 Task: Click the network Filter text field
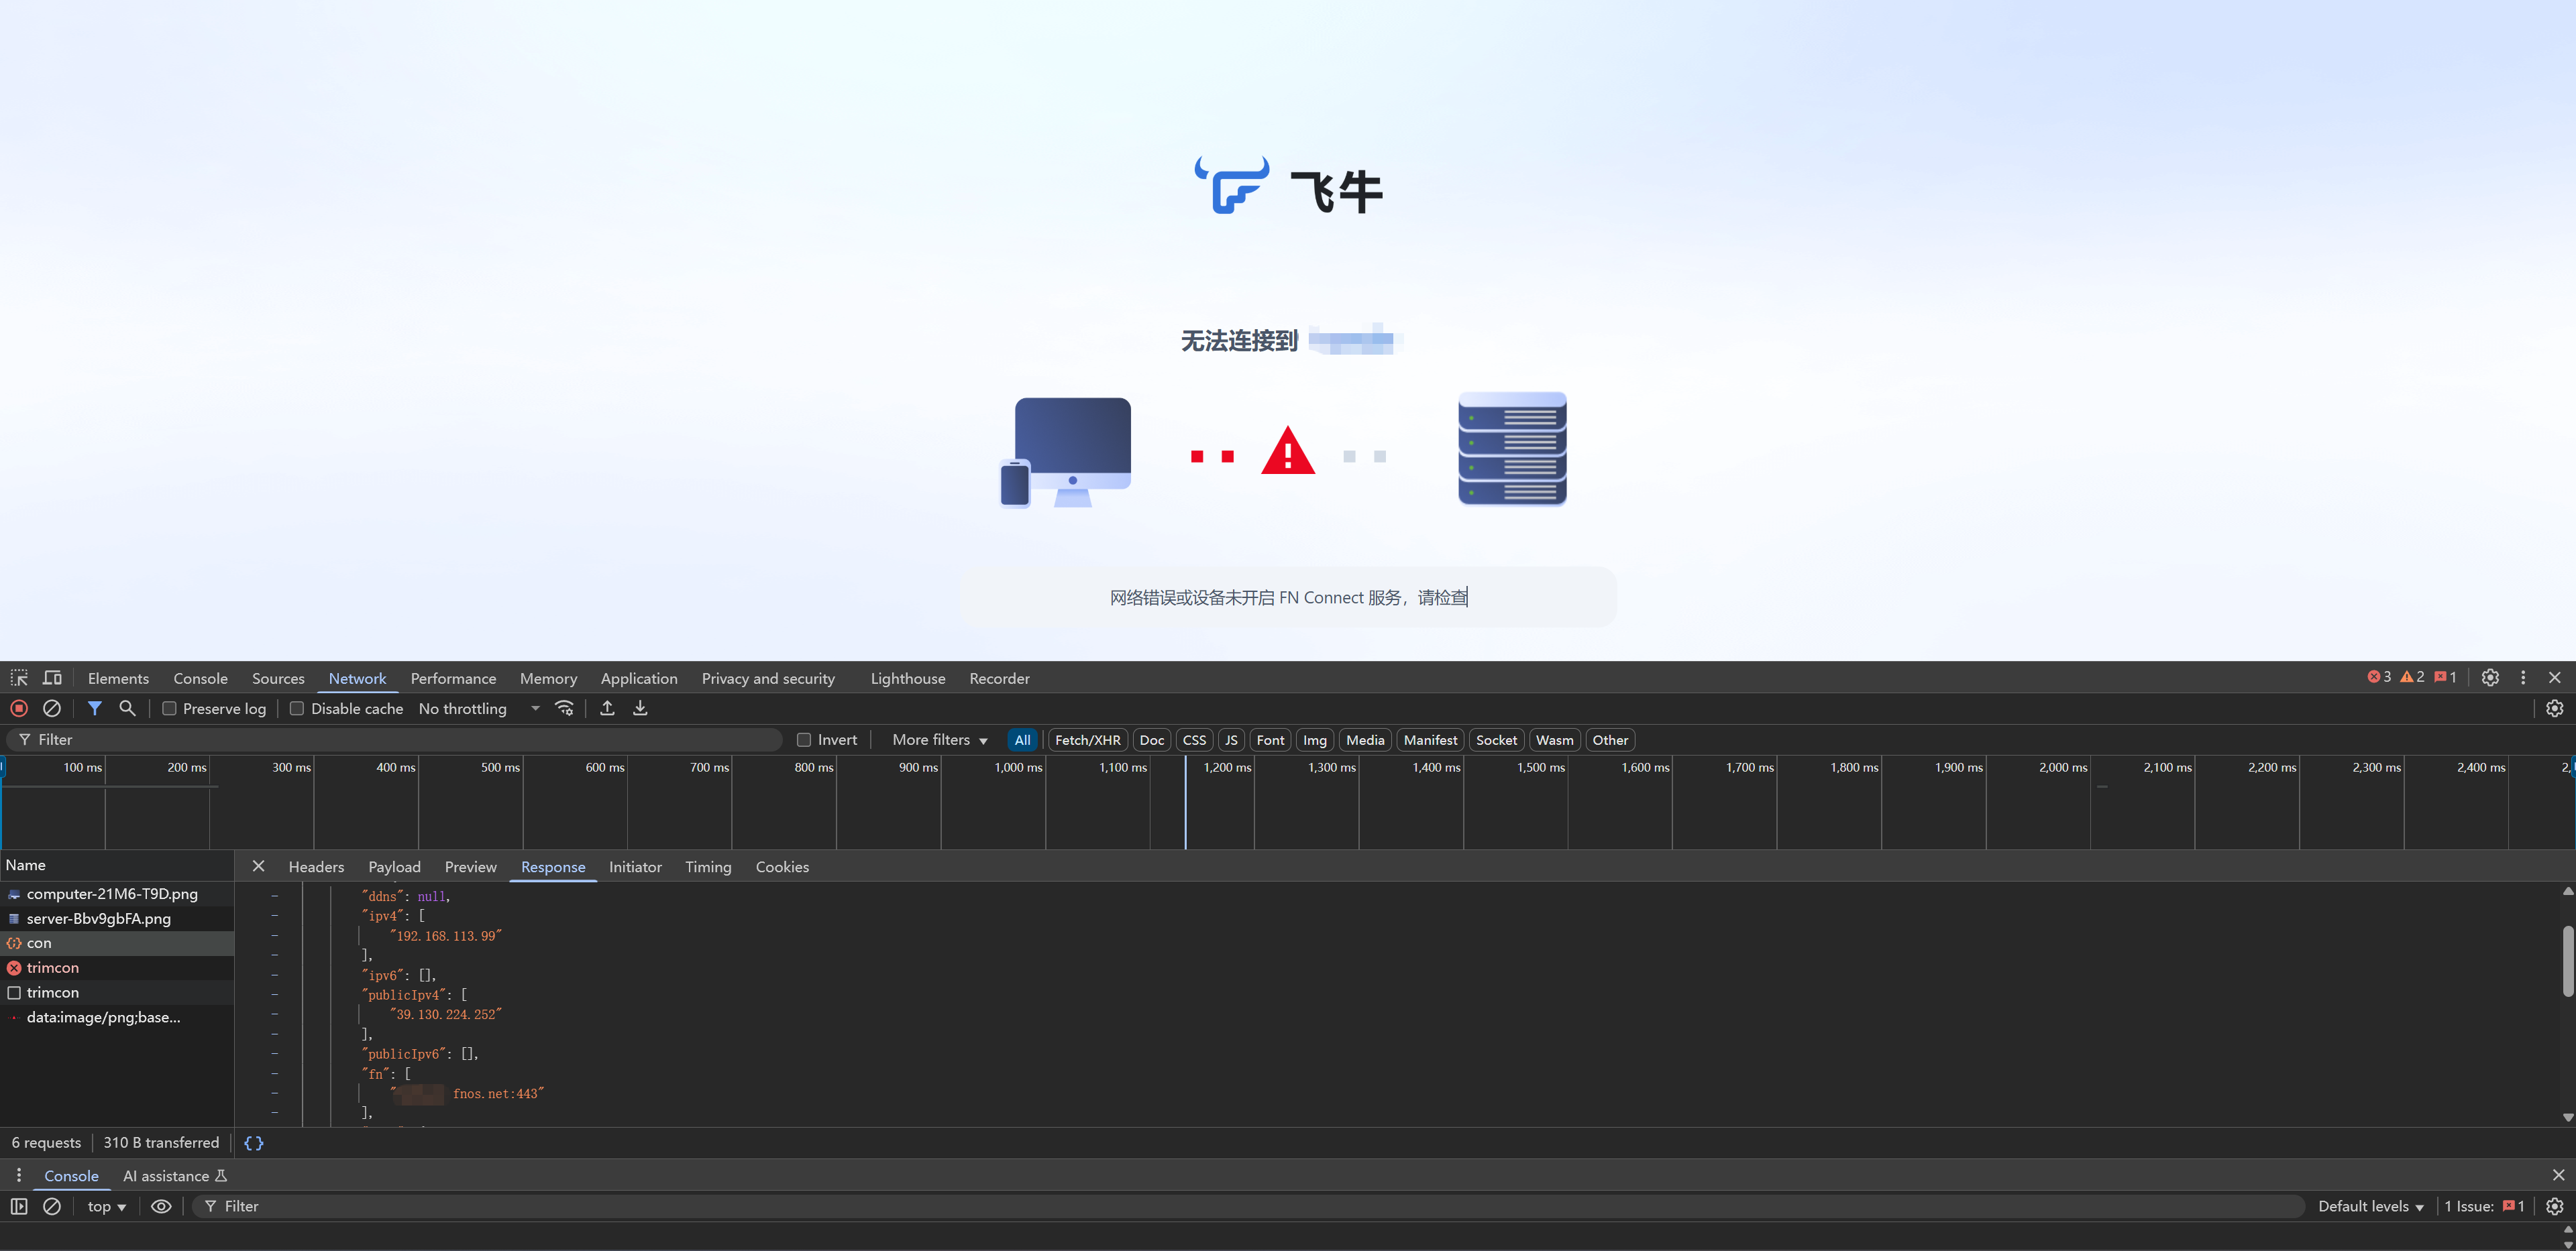coord(400,740)
